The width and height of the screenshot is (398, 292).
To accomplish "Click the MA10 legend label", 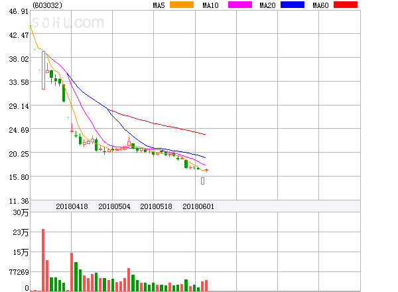I will 210,5.
